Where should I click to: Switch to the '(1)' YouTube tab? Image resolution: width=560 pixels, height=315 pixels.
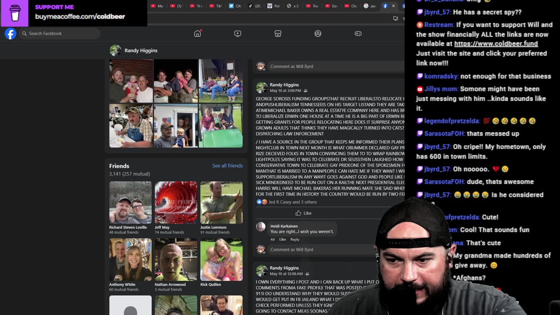pyautogui.click(x=176, y=6)
